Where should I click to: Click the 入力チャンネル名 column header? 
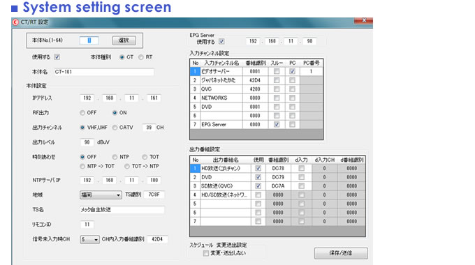[x=221, y=63]
